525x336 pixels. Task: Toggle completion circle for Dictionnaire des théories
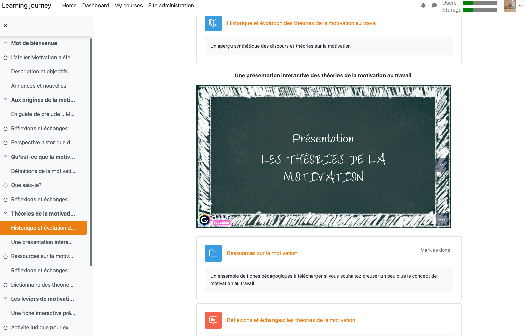point(5,285)
